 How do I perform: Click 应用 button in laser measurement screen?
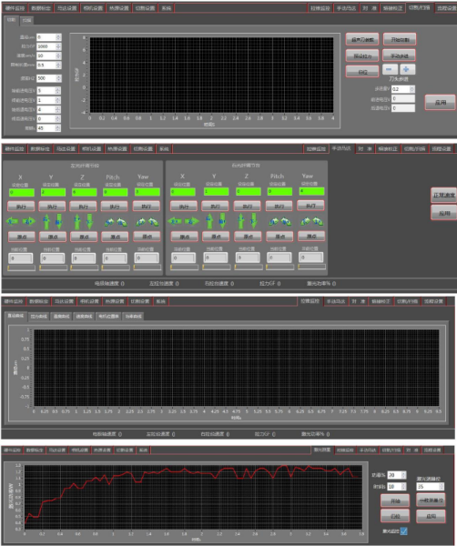point(431,516)
